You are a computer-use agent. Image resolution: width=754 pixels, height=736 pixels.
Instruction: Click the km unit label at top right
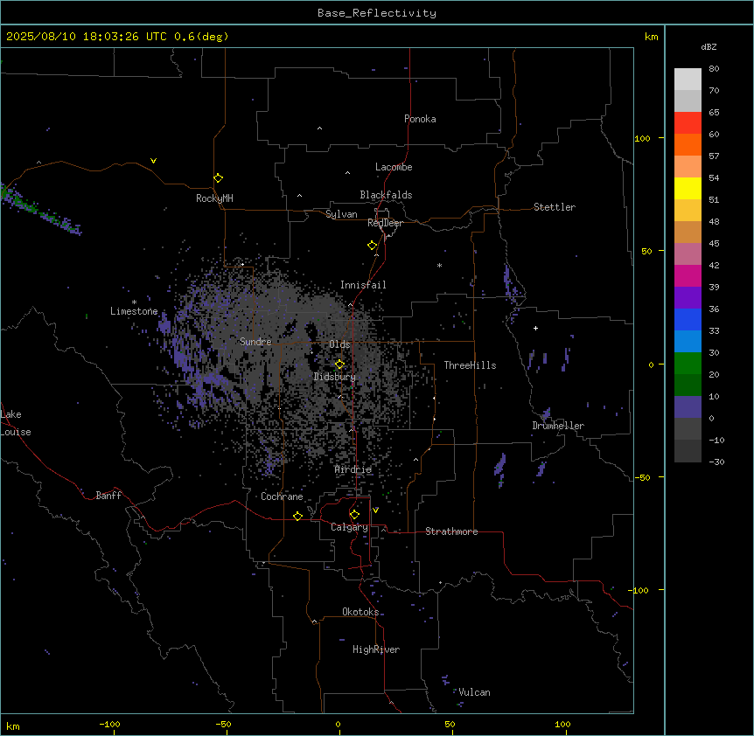(651, 37)
